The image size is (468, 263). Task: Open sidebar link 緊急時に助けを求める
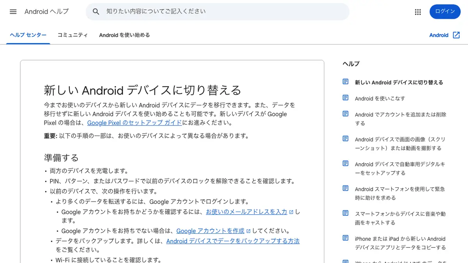click(x=400, y=194)
